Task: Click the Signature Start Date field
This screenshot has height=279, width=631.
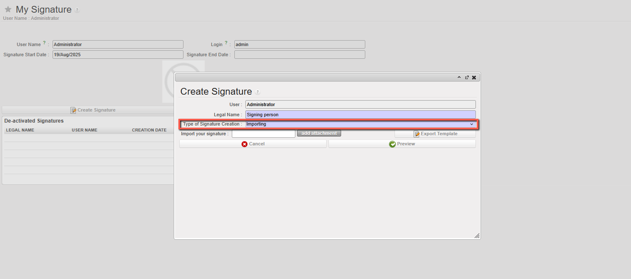Action: tap(118, 55)
